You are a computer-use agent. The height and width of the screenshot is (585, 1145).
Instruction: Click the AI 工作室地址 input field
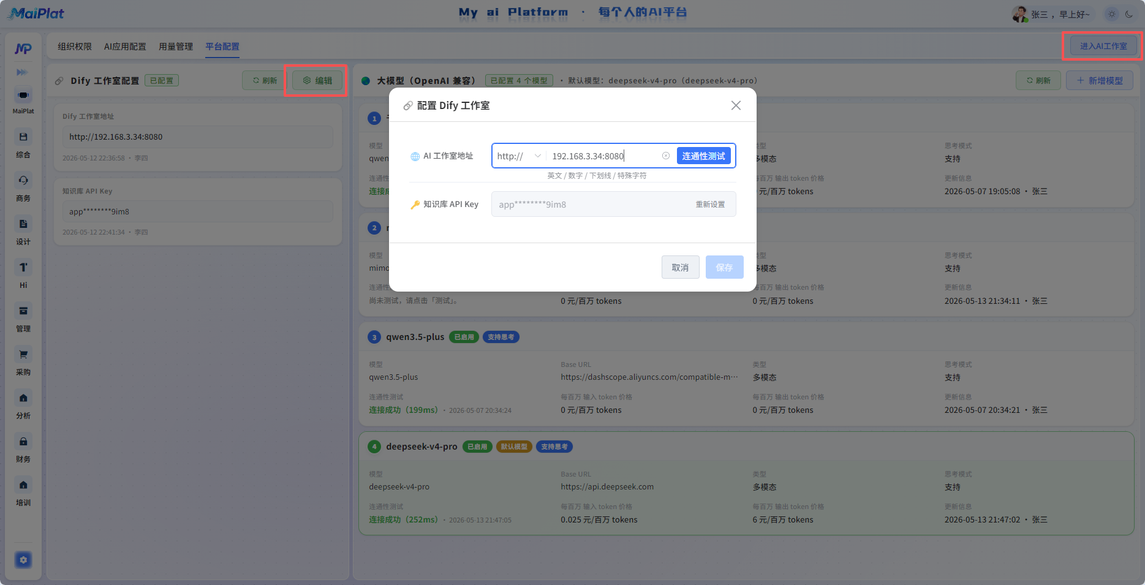tap(603, 156)
